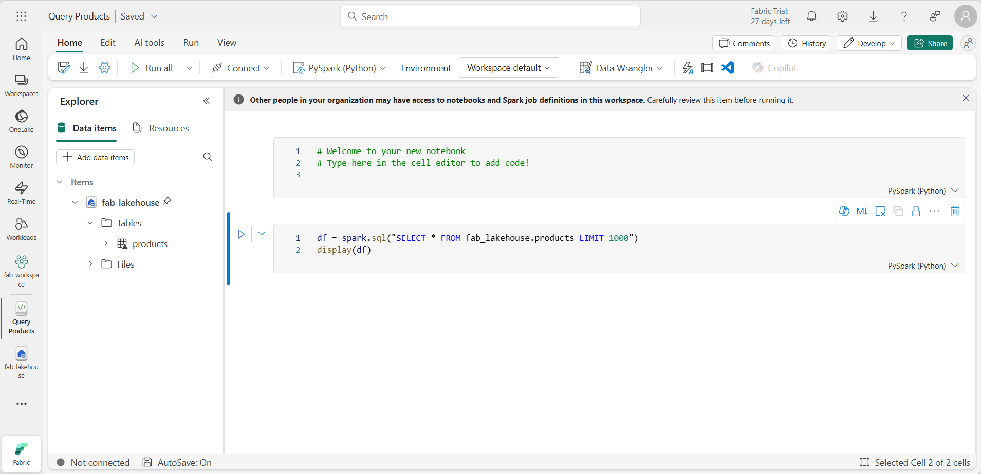Clear cell output icon in cell toolbar
Viewport: 981px width, 474px height.
pos(880,211)
